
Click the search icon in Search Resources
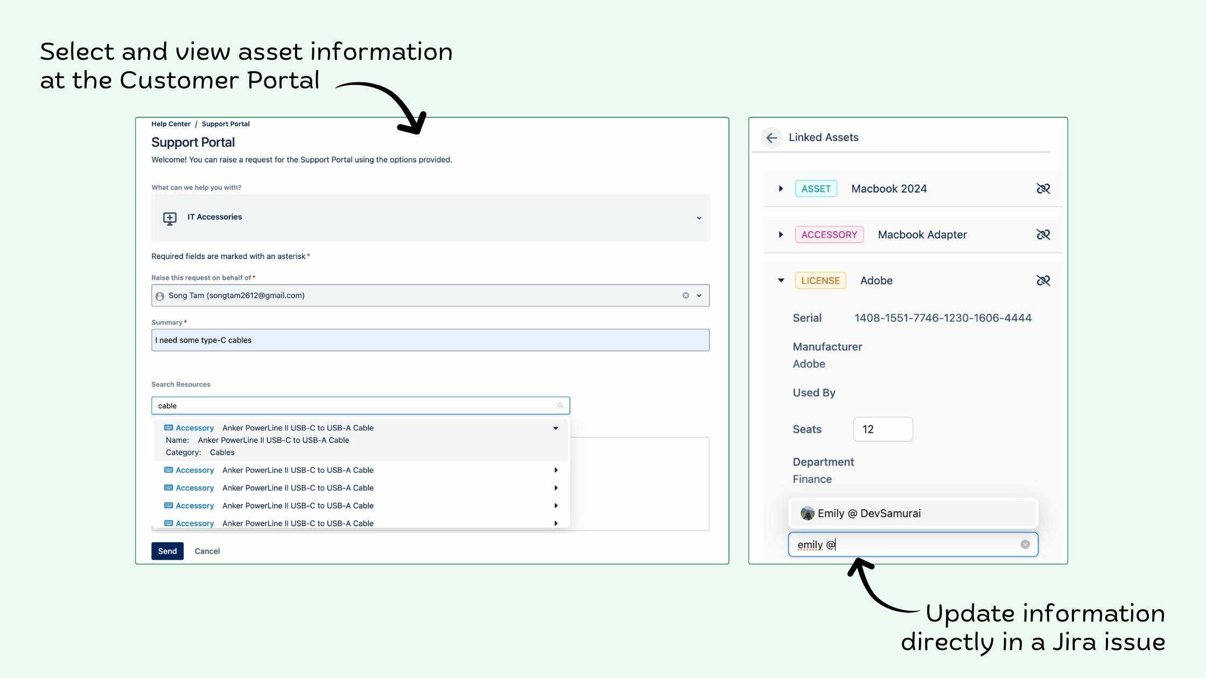pos(560,406)
